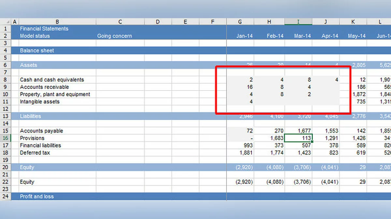Click the Deferred tax Jan-14 value 1,881
The image size is (391, 219).
tap(240, 152)
